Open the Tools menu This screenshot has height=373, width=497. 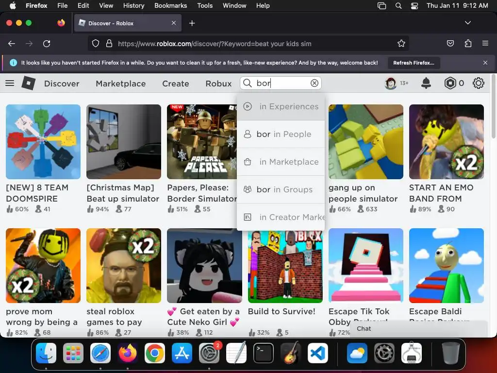click(205, 6)
